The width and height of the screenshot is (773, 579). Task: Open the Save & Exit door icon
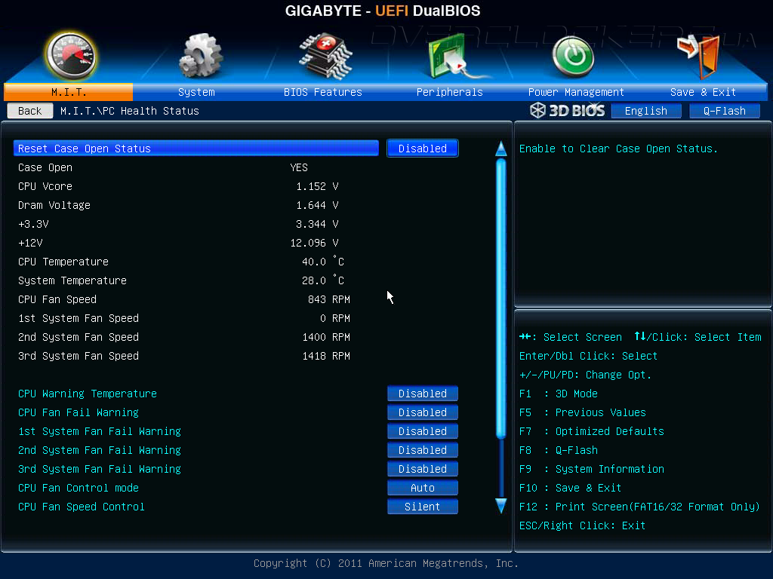point(698,57)
